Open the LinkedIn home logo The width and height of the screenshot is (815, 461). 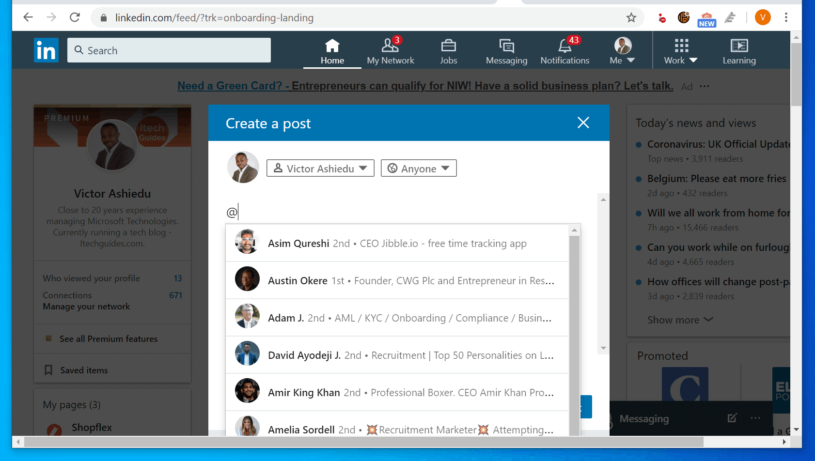46,50
